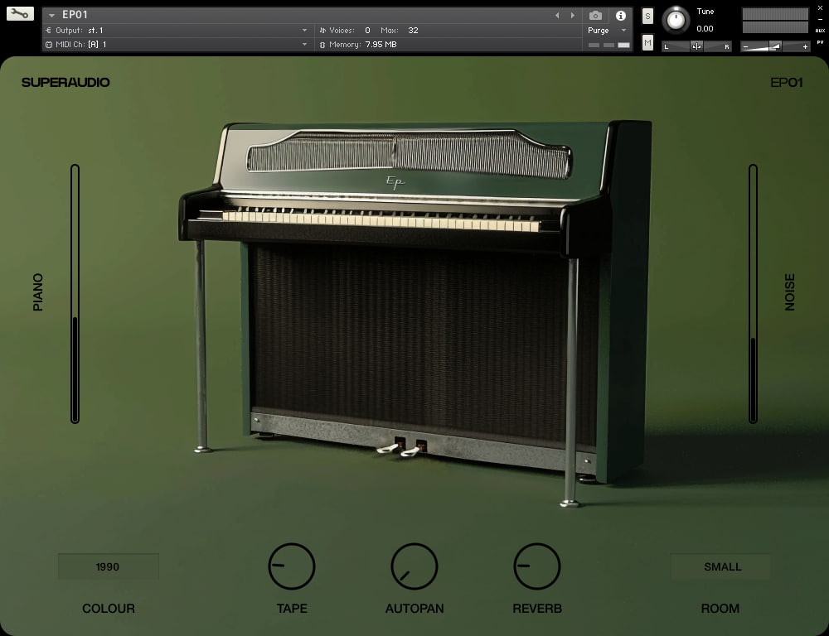Expand the Output st. 1 dropdown
This screenshot has height=636, width=829.
[x=304, y=31]
